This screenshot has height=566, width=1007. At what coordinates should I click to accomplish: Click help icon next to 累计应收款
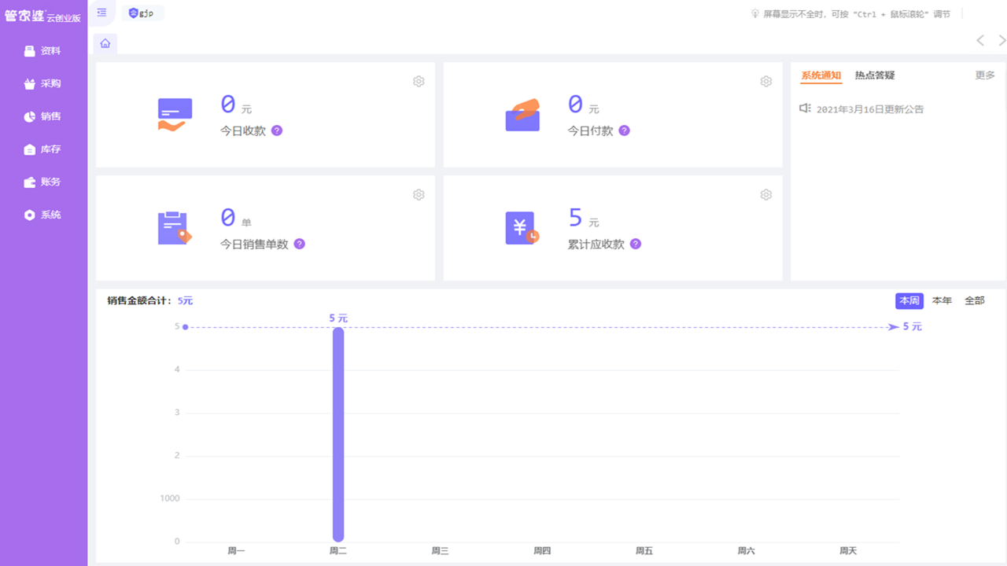coord(636,244)
